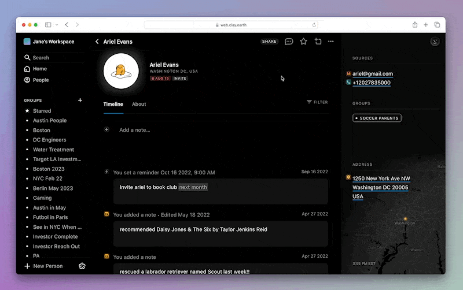The image size is (463, 290).
Task: Open the three-dot more options menu
Action: [x=331, y=42]
